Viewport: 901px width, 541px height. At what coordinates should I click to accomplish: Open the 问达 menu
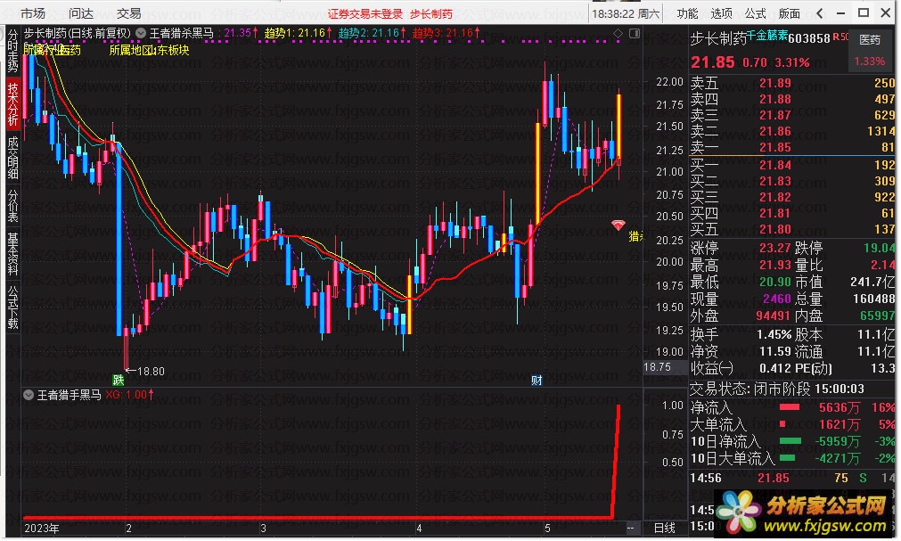coord(80,12)
